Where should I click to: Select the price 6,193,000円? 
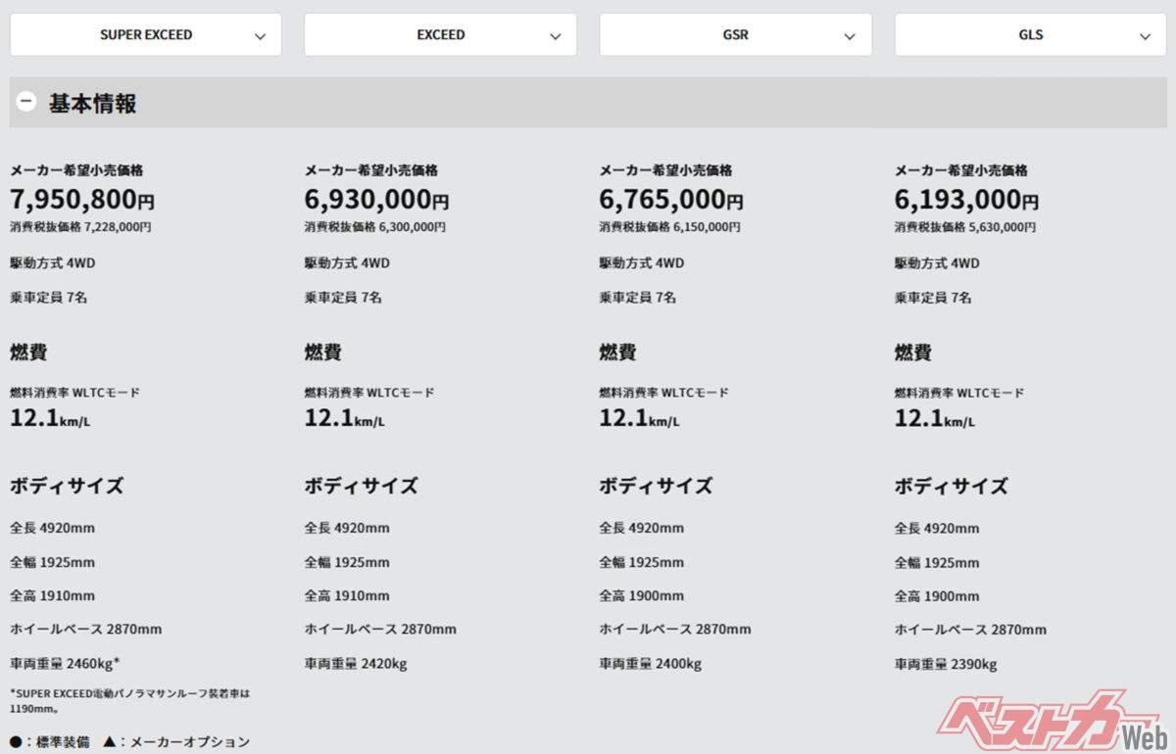click(x=966, y=200)
